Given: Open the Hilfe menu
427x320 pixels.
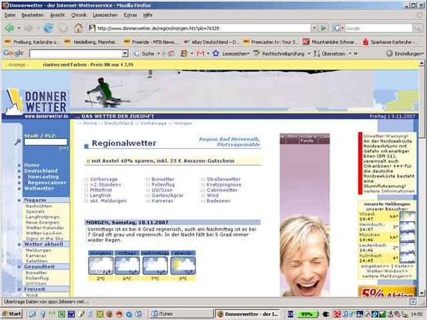Looking at the screenshot, I should (x=147, y=15).
